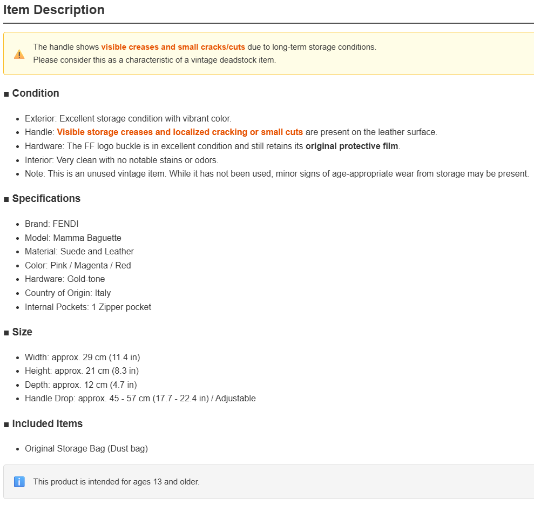Click the bold 'original protective film' text
534x505 pixels.
click(x=352, y=146)
